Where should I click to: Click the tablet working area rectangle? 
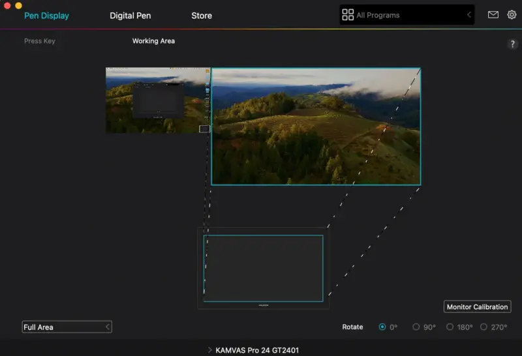[x=264, y=269]
